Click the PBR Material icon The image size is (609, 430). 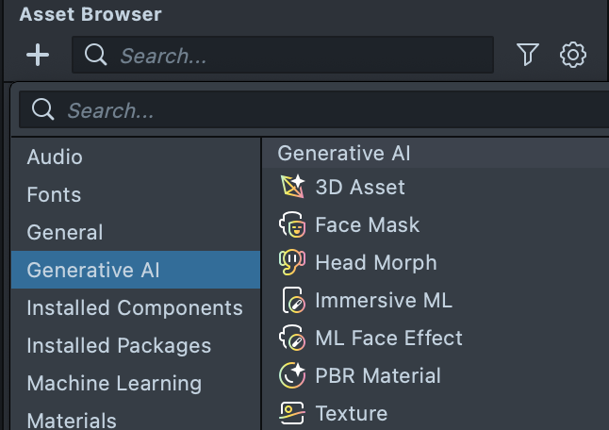(x=293, y=375)
